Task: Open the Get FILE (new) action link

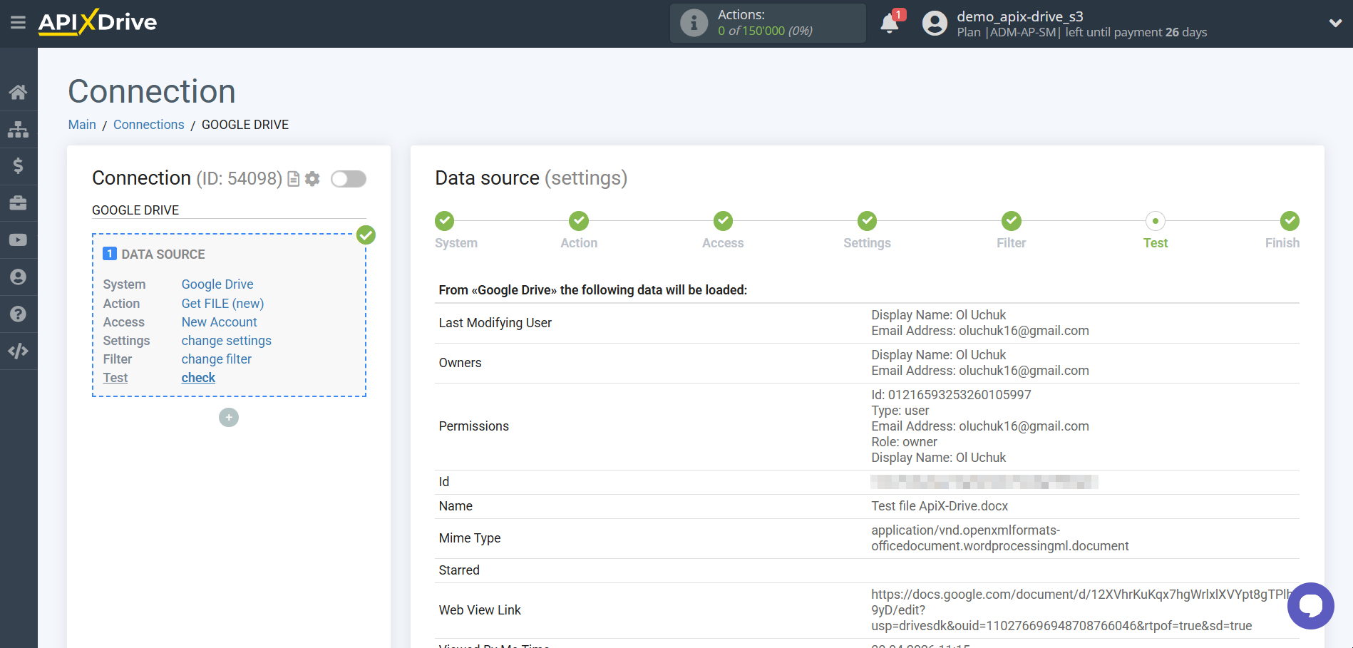Action: pyautogui.click(x=222, y=304)
